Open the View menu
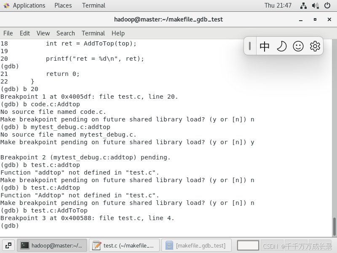This screenshot has height=253, width=337. [x=43, y=33]
